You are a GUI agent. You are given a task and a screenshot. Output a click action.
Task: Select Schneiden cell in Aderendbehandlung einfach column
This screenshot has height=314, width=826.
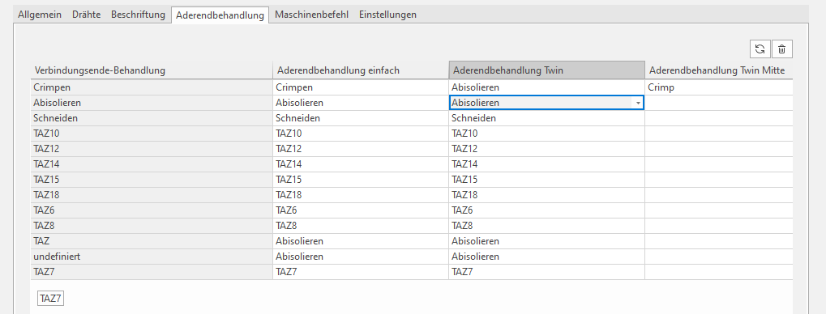361,118
